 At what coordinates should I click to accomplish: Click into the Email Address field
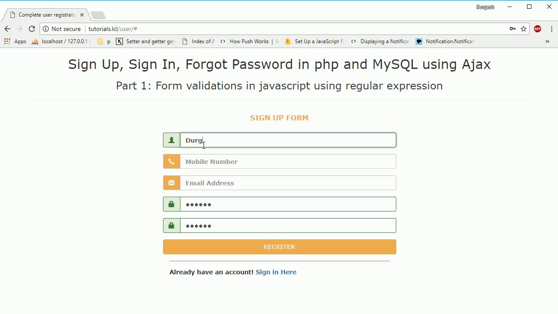coord(288,183)
